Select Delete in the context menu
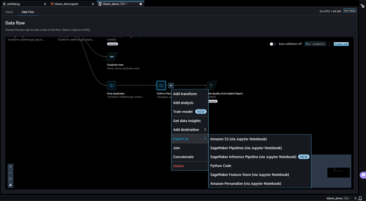The width and height of the screenshot is (366, 201). point(189,166)
